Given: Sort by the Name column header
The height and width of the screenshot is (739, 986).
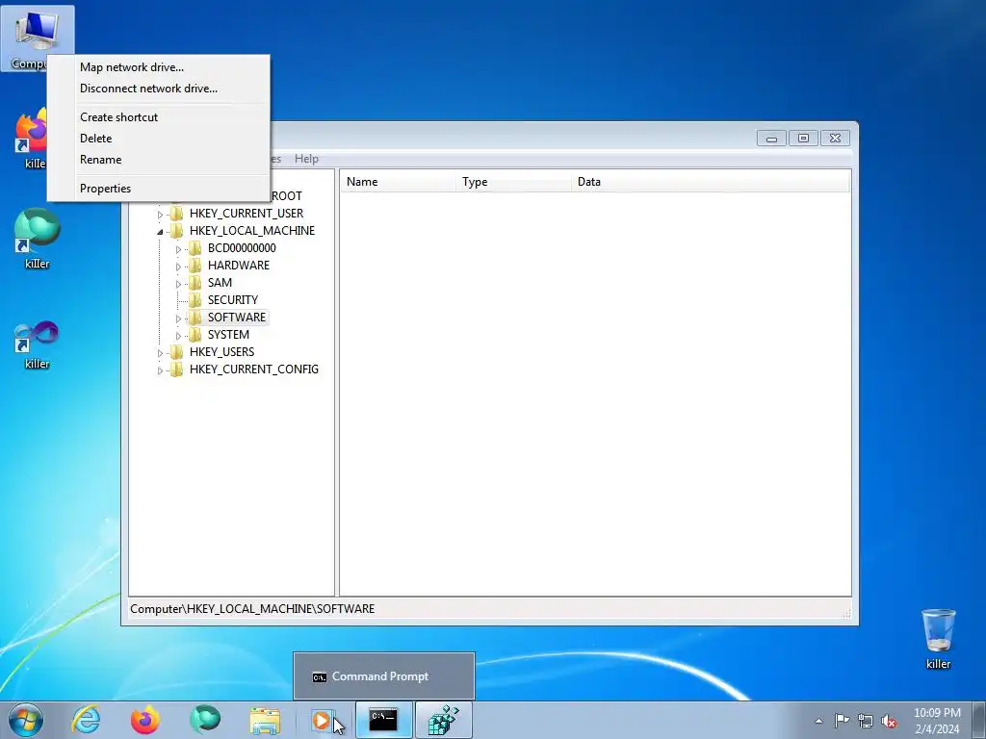Looking at the screenshot, I should click(x=398, y=182).
